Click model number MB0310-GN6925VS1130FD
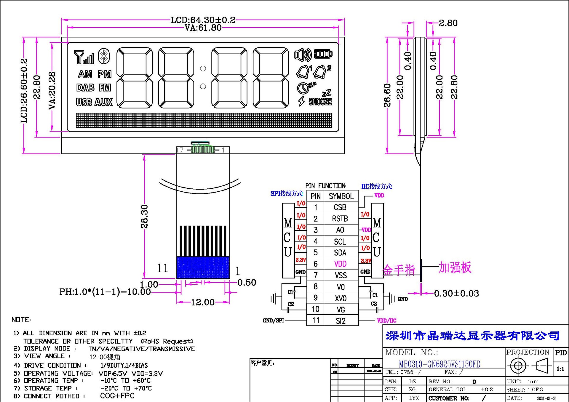 point(439,364)
